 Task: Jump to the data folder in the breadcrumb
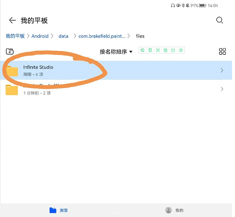coord(63,36)
